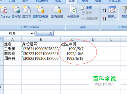The height and width of the screenshot is (94, 127).
Task: Sort ascending A to Z
Action: pos(104,10)
